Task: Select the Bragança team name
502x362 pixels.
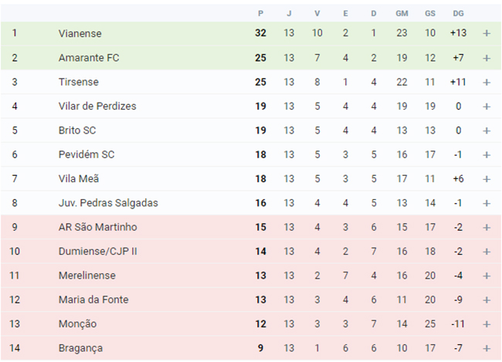Action: point(80,348)
